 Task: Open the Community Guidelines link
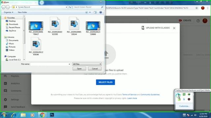150,95
